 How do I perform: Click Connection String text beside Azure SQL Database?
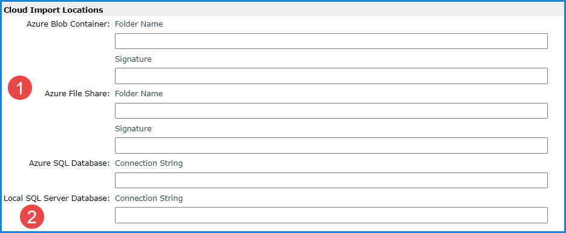coord(149,163)
